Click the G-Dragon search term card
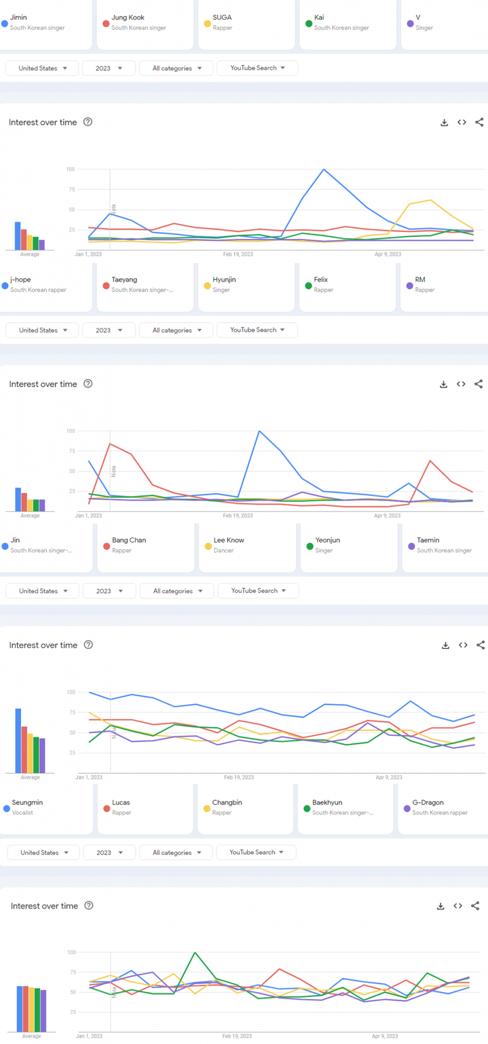 (443, 807)
